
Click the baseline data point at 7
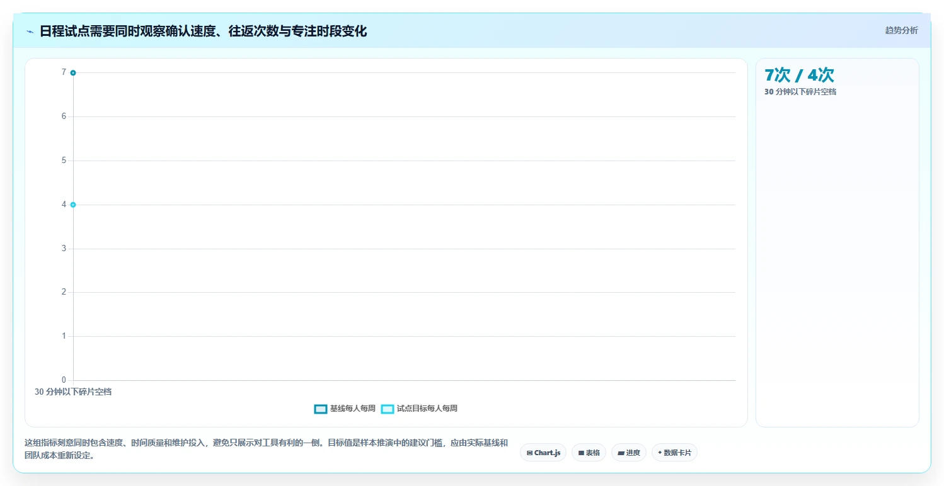point(73,73)
